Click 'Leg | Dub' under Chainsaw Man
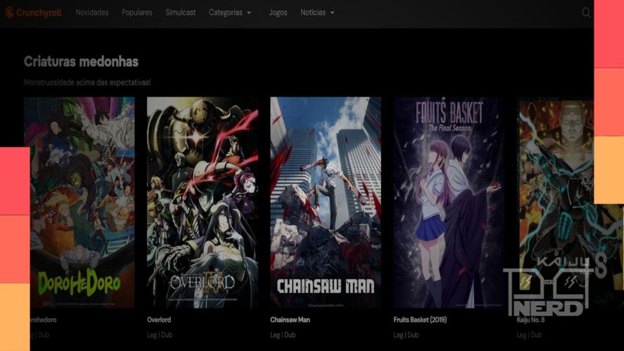This screenshot has width=624, height=351. 283,335
